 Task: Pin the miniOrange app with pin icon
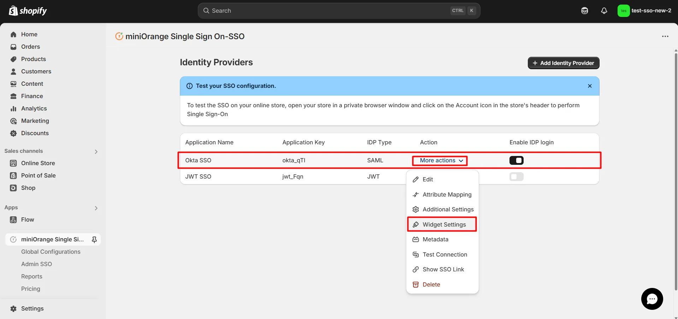point(94,240)
